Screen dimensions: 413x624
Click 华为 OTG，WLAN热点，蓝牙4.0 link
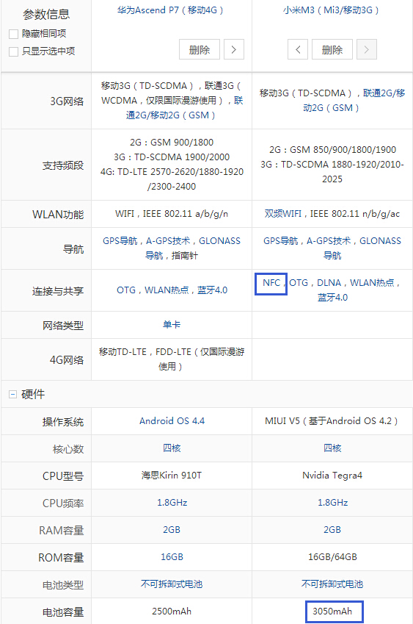172,290
